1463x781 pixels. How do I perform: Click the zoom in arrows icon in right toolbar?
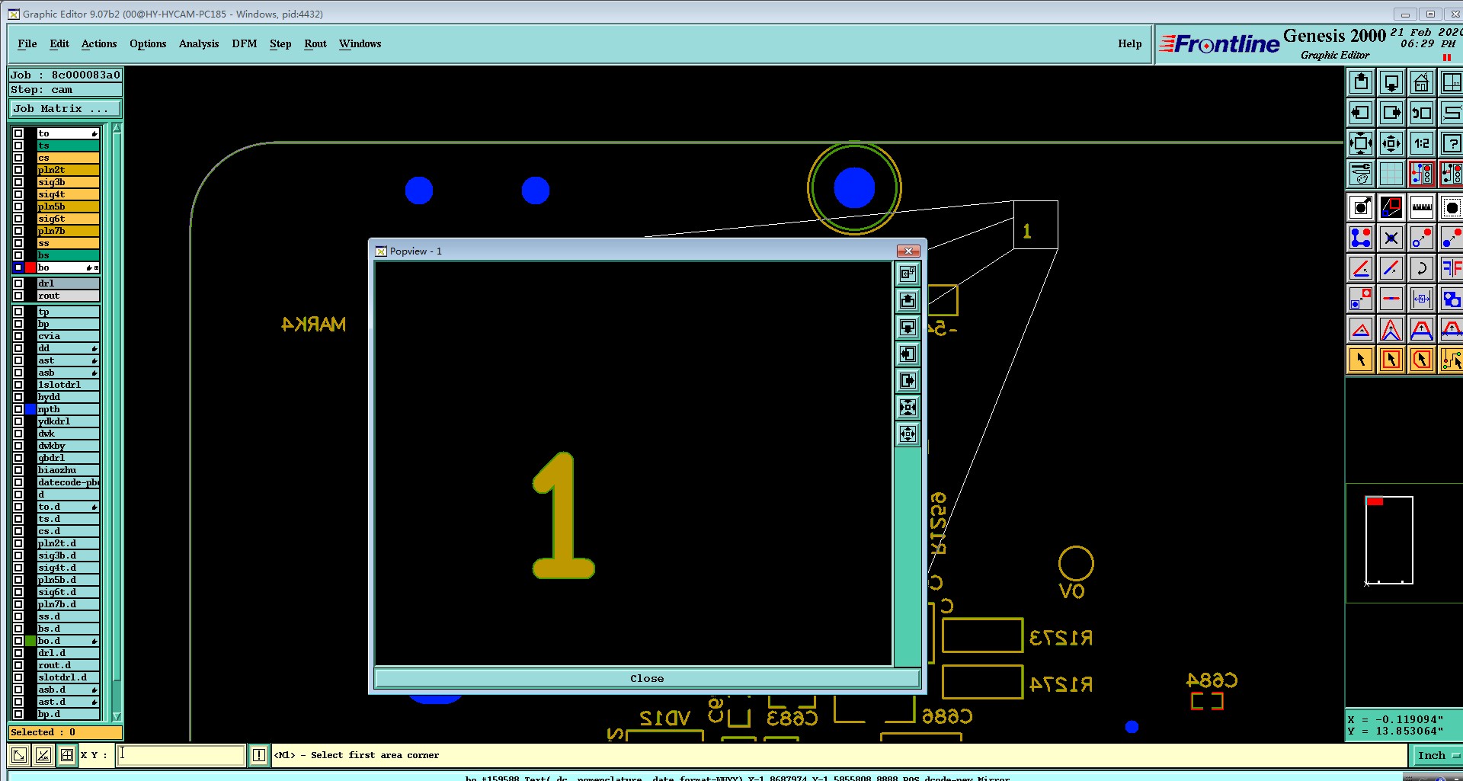point(1361,143)
